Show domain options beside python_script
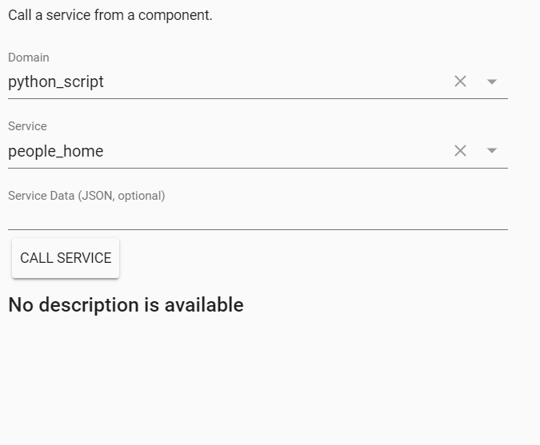 click(x=492, y=81)
